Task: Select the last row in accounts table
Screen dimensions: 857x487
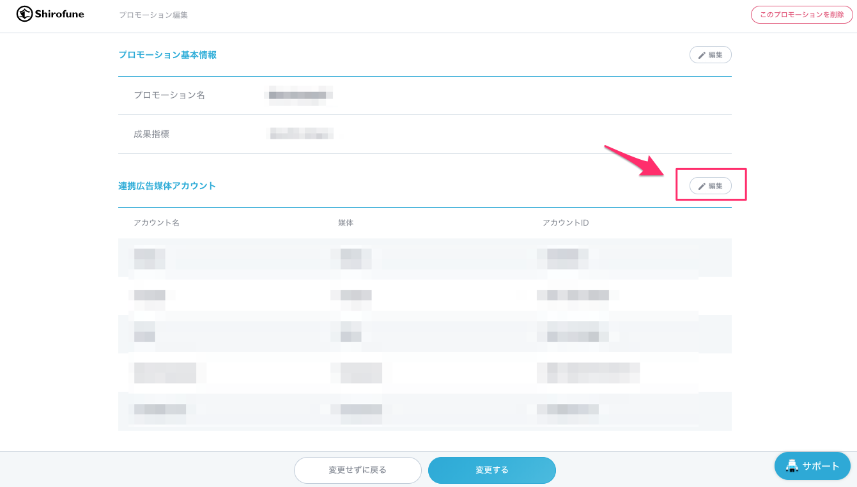Action: click(x=424, y=409)
